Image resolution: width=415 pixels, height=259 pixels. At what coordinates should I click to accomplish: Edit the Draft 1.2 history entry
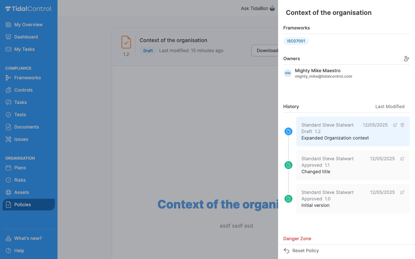pos(395,125)
